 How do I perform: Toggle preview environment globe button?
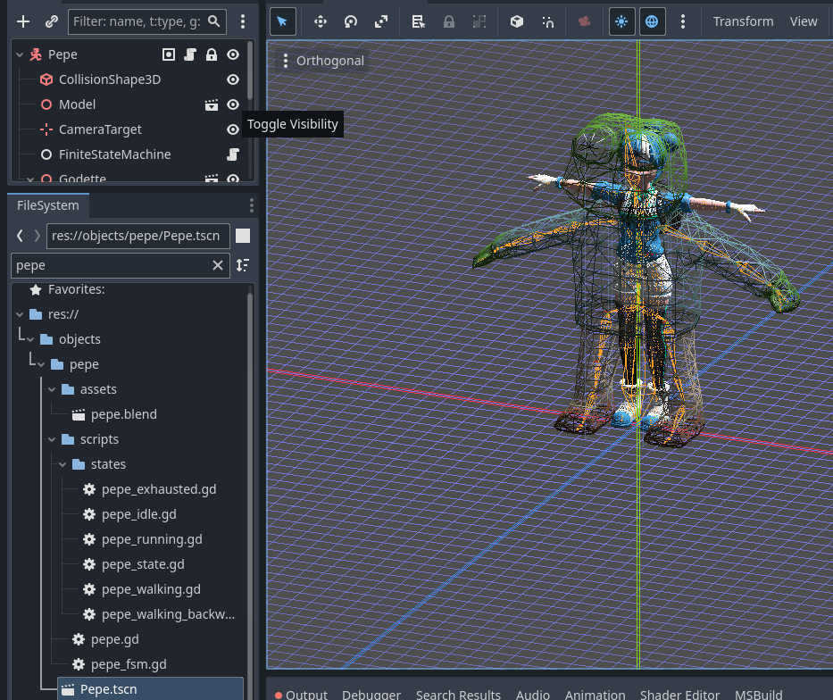click(653, 21)
